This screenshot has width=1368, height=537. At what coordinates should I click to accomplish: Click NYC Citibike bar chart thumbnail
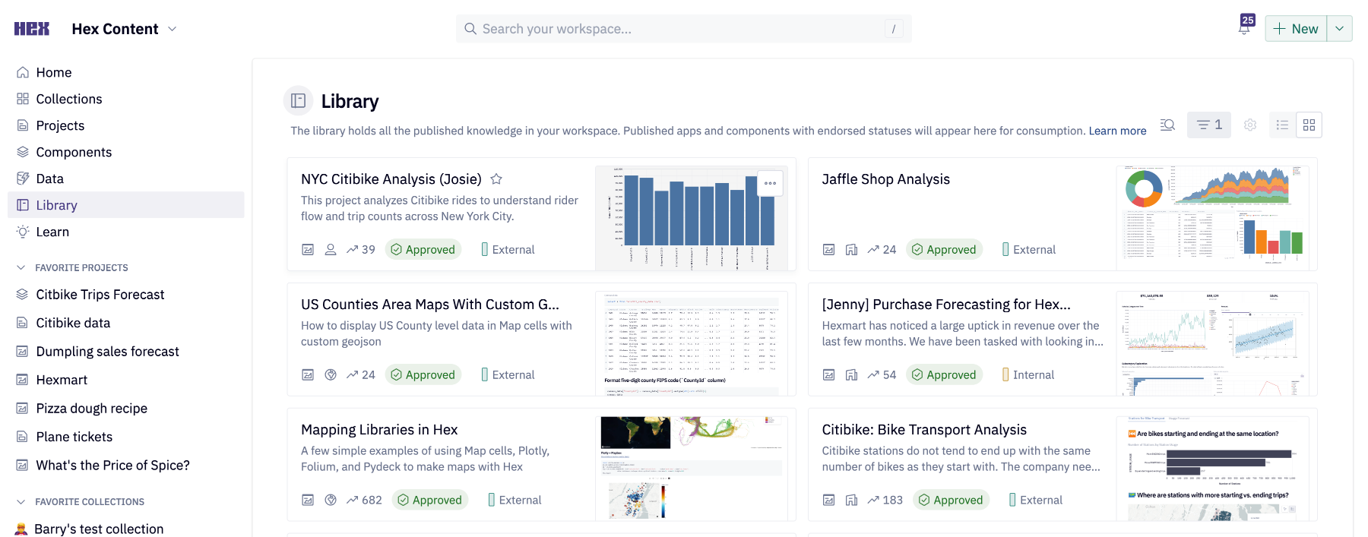click(x=692, y=217)
